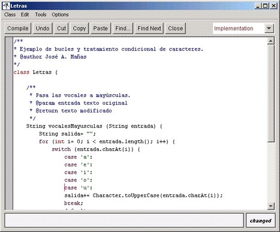
Task: Compile the Letras class
Action: [18, 28]
